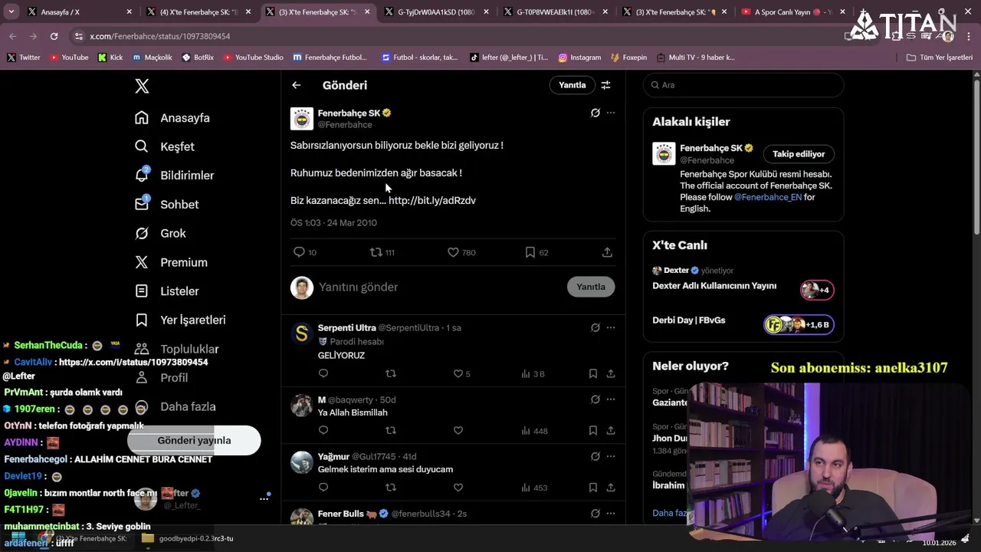Image resolution: width=981 pixels, height=552 pixels.
Task: Open Instagram bookmark
Action: [579, 58]
